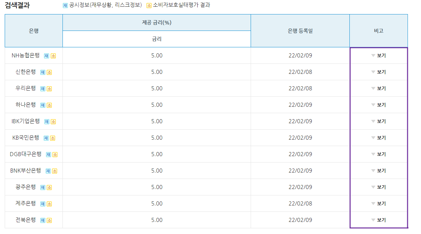The height and width of the screenshot is (234, 421).
Task: Select the NH농협은행 bank name
Action: pos(26,55)
